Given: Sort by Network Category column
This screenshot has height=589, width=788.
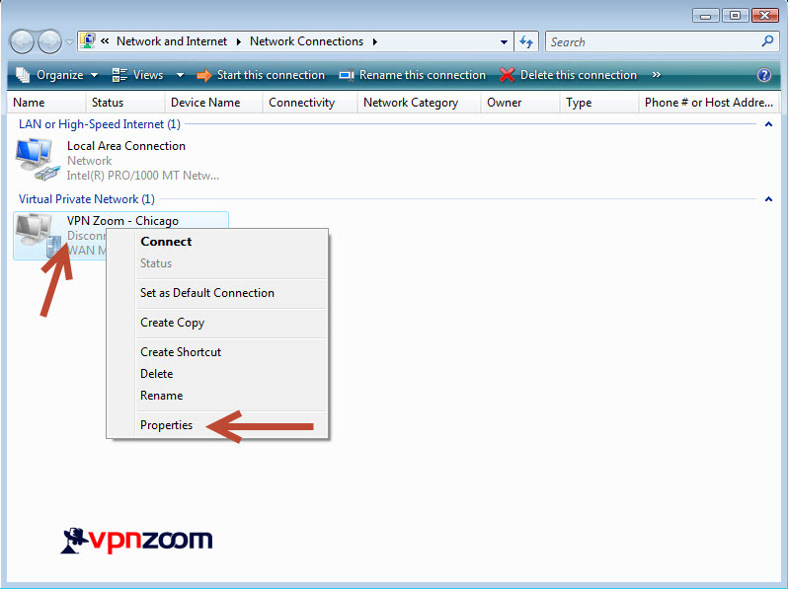Looking at the screenshot, I should click(419, 103).
